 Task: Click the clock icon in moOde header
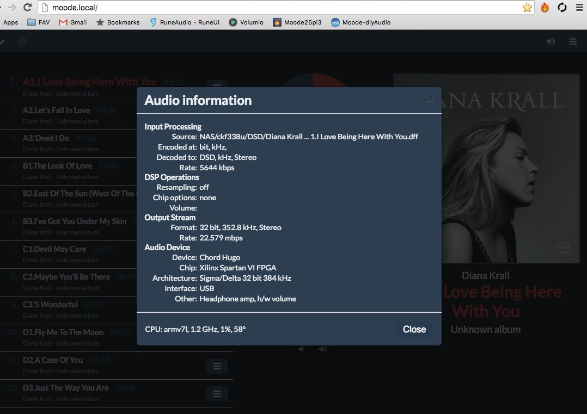pyautogui.click(x=22, y=41)
